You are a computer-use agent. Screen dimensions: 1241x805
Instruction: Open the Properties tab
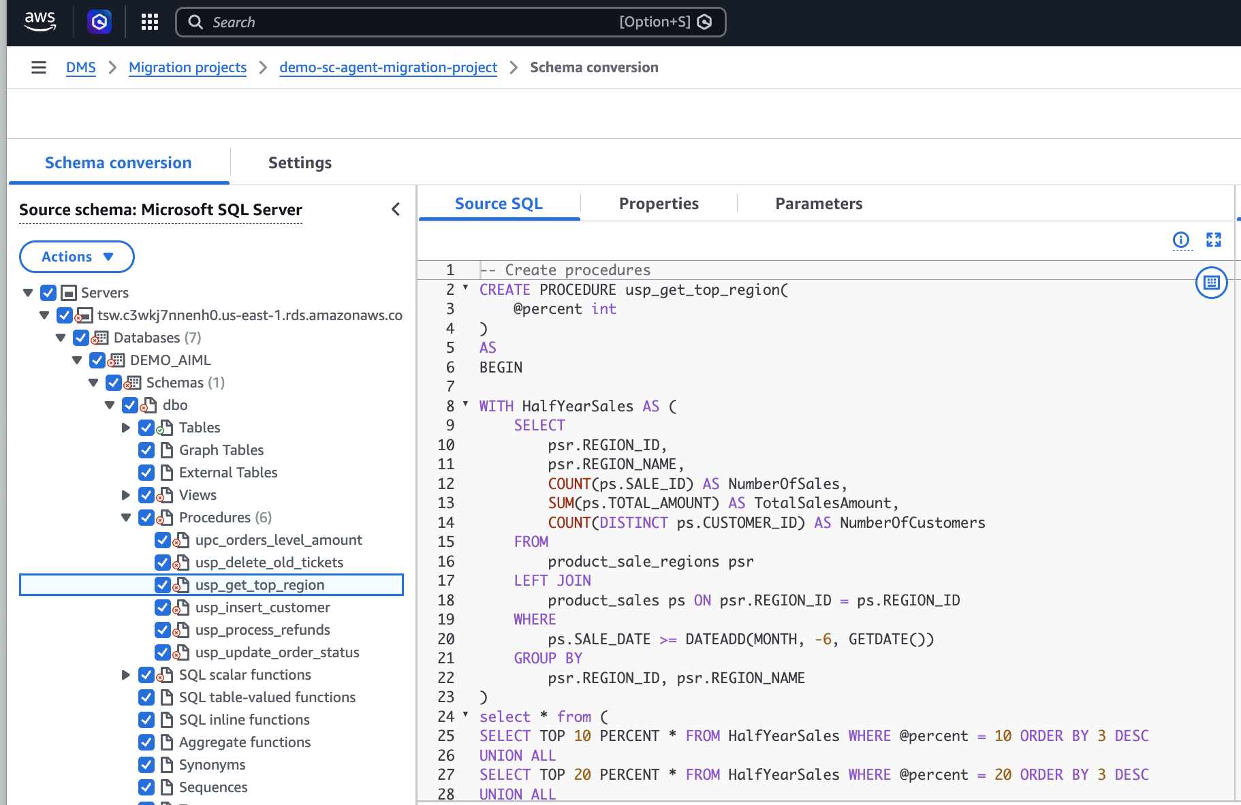[659, 204]
